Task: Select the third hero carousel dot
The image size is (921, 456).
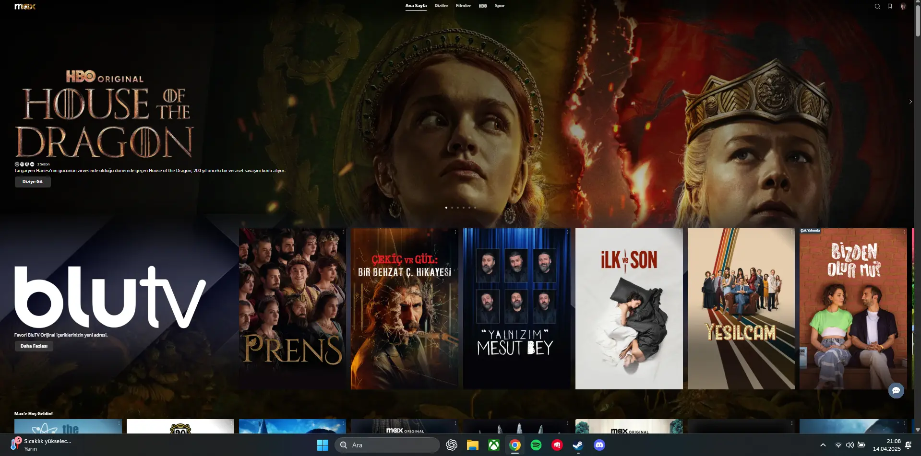Action: pos(458,208)
